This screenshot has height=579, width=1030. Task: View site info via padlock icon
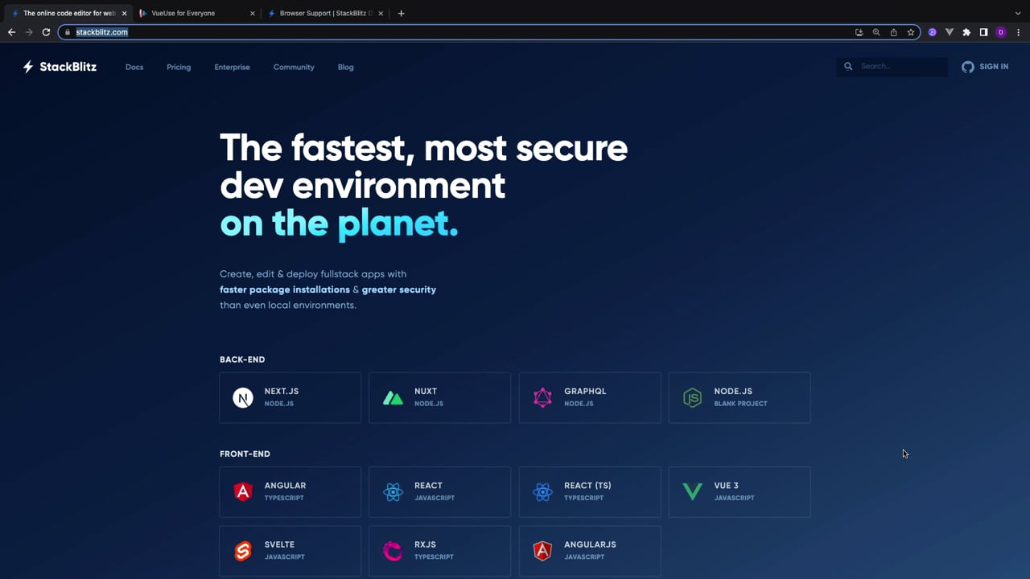click(68, 32)
